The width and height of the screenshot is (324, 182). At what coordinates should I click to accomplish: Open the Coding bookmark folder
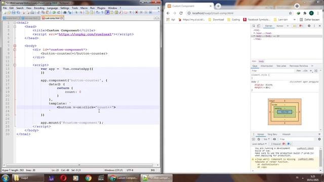pyautogui.click(x=234, y=20)
